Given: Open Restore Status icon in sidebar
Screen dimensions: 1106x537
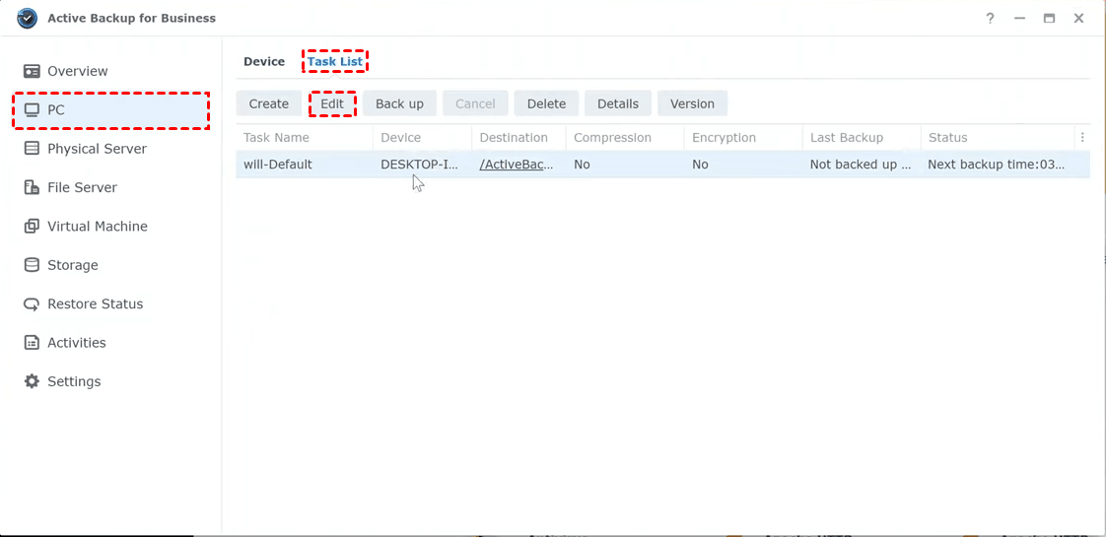Looking at the screenshot, I should pos(32,304).
